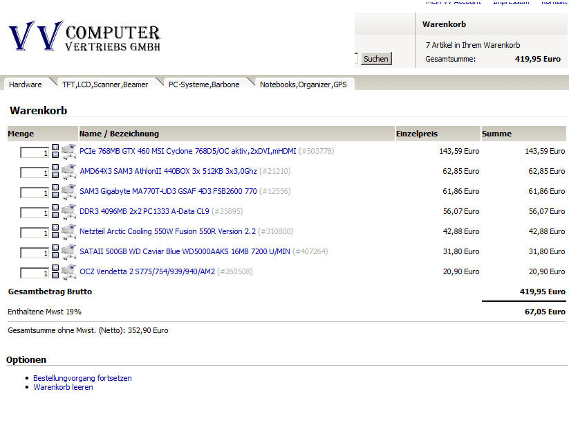Click cart icon beside Gigabyte MA770T-UD3
569x421 pixels.
click(x=69, y=192)
